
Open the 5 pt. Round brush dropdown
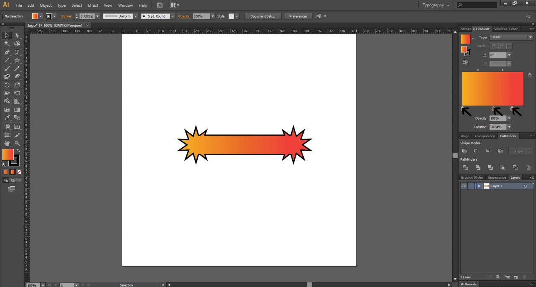point(173,16)
